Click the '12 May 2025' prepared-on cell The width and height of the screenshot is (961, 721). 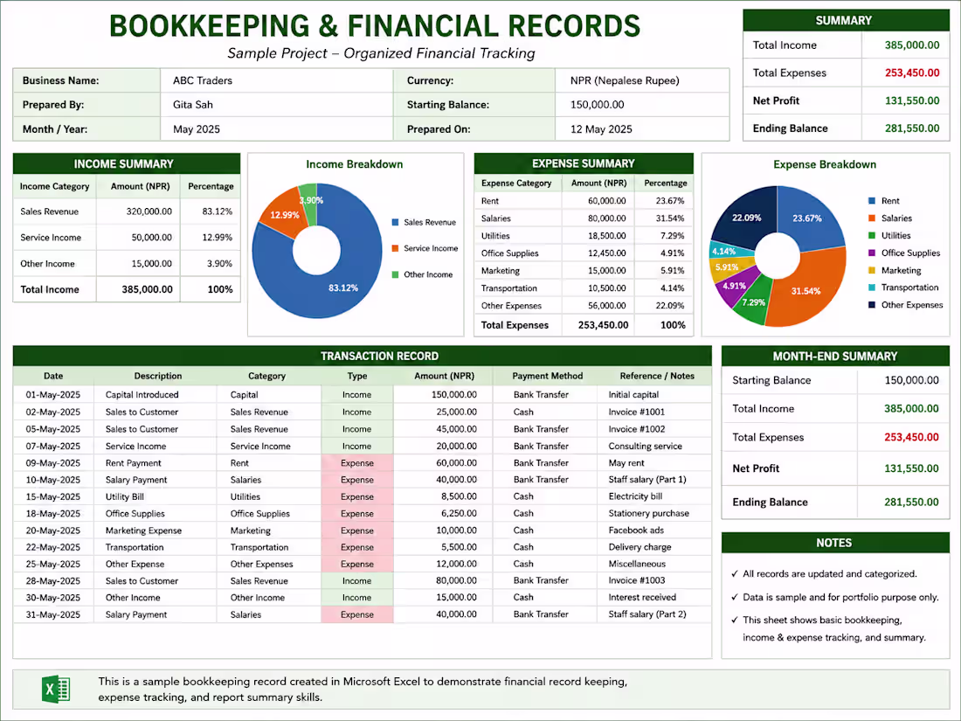(642, 128)
